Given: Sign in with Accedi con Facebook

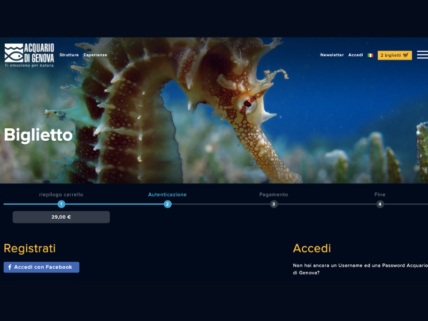Looking at the screenshot, I should click(41, 267).
